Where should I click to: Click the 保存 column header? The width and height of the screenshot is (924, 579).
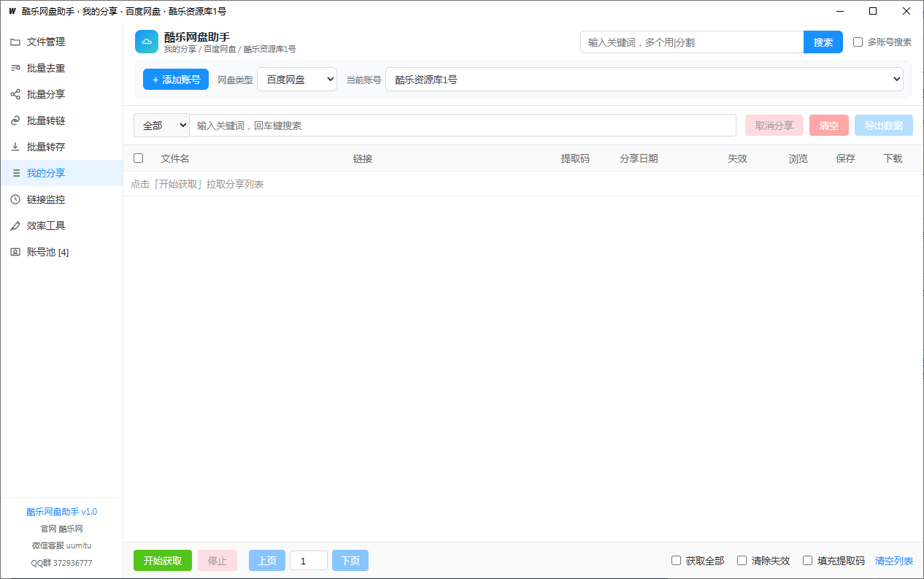point(846,158)
